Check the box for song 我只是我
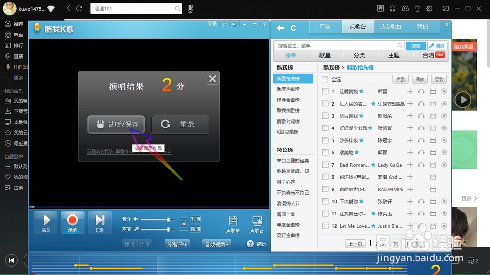The image size is (490, 275). pos(325,116)
